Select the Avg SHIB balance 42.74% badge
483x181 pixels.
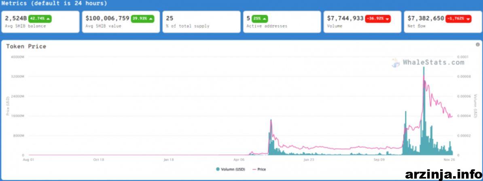click(x=40, y=19)
